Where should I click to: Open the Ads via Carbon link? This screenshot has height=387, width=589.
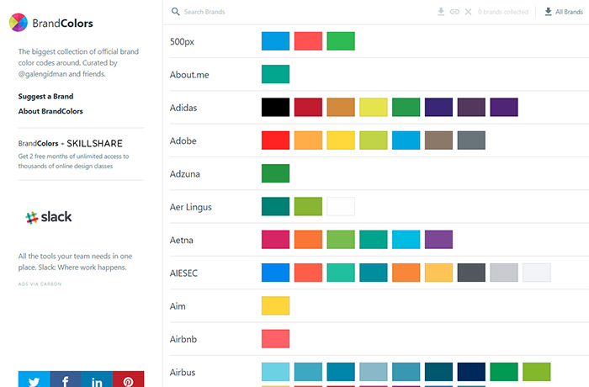tap(40, 284)
